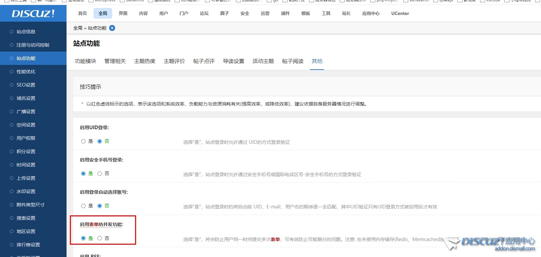Open 水印设置 sidebar item

point(26,191)
